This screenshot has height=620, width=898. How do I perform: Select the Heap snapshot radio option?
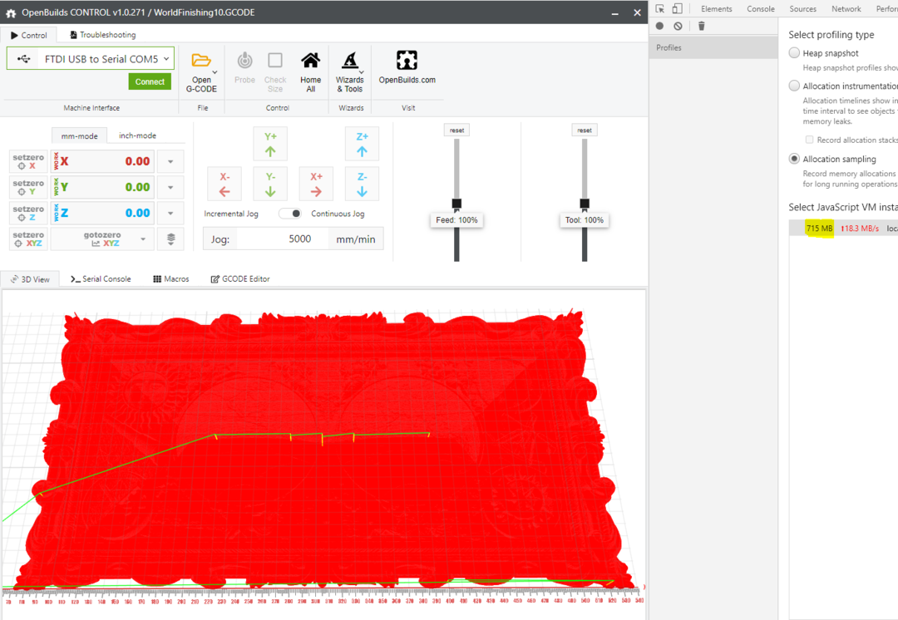click(795, 53)
